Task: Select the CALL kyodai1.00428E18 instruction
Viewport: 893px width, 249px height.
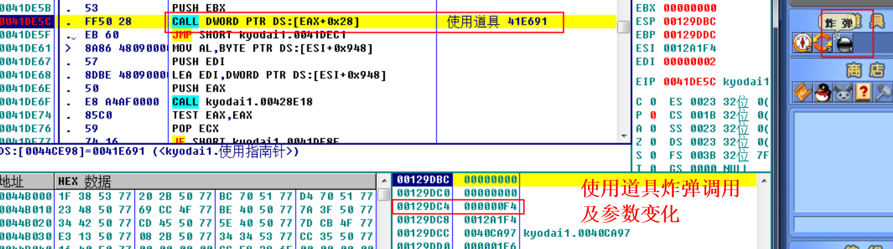Action: pyautogui.click(x=242, y=102)
